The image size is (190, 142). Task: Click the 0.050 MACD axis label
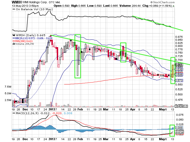(180, 120)
